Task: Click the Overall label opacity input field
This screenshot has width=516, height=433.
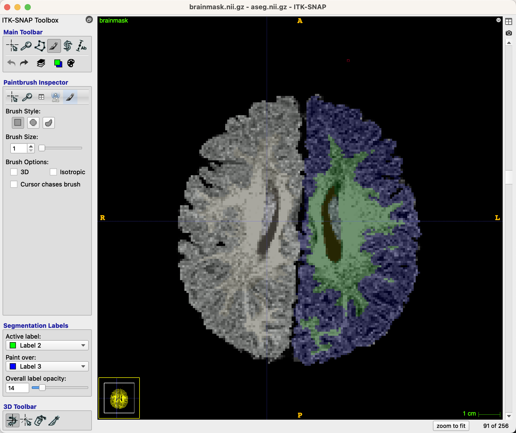Action: pyautogui.click(x=17, y=388)
